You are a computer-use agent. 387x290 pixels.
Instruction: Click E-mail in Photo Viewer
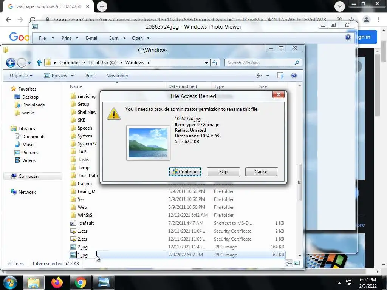(x=92, y=38)
